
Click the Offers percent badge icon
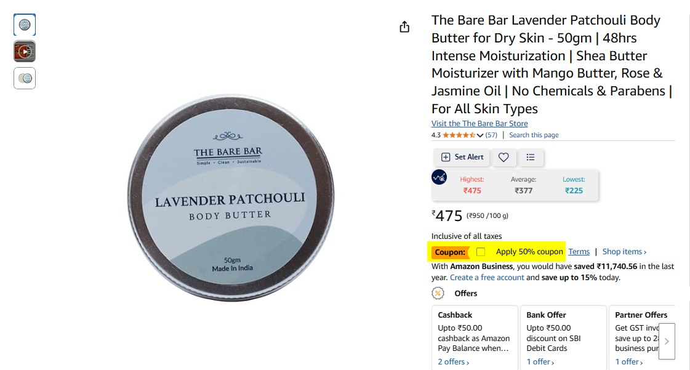[438, 293]
